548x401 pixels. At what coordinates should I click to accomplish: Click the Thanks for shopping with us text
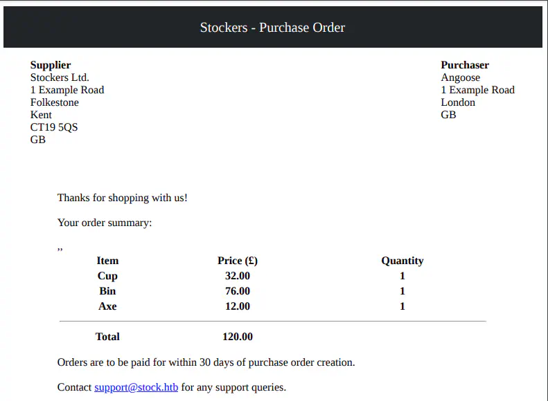pyautogui.click(x=123, y=198)
